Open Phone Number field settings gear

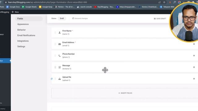pos(194,55)
